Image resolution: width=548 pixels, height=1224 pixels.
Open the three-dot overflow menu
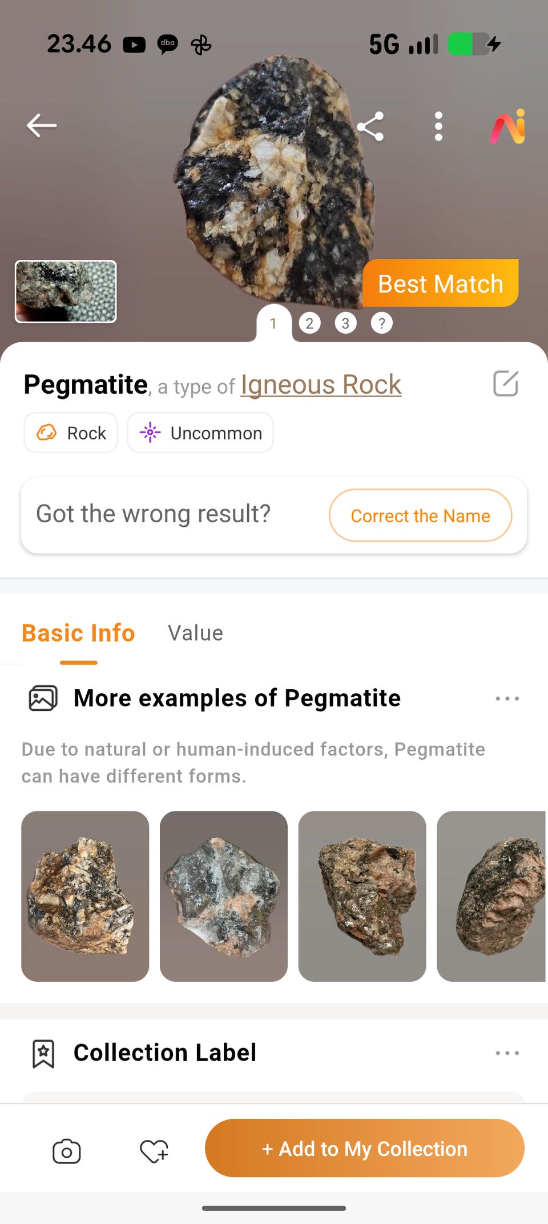coord(438,126)
